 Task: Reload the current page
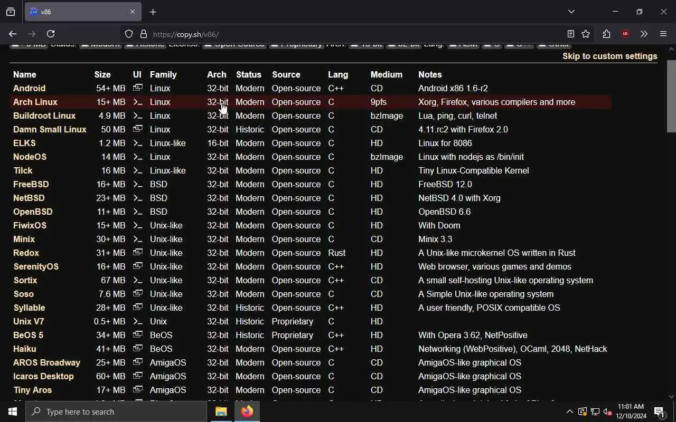pyautogui.click(x=51, y=34)
